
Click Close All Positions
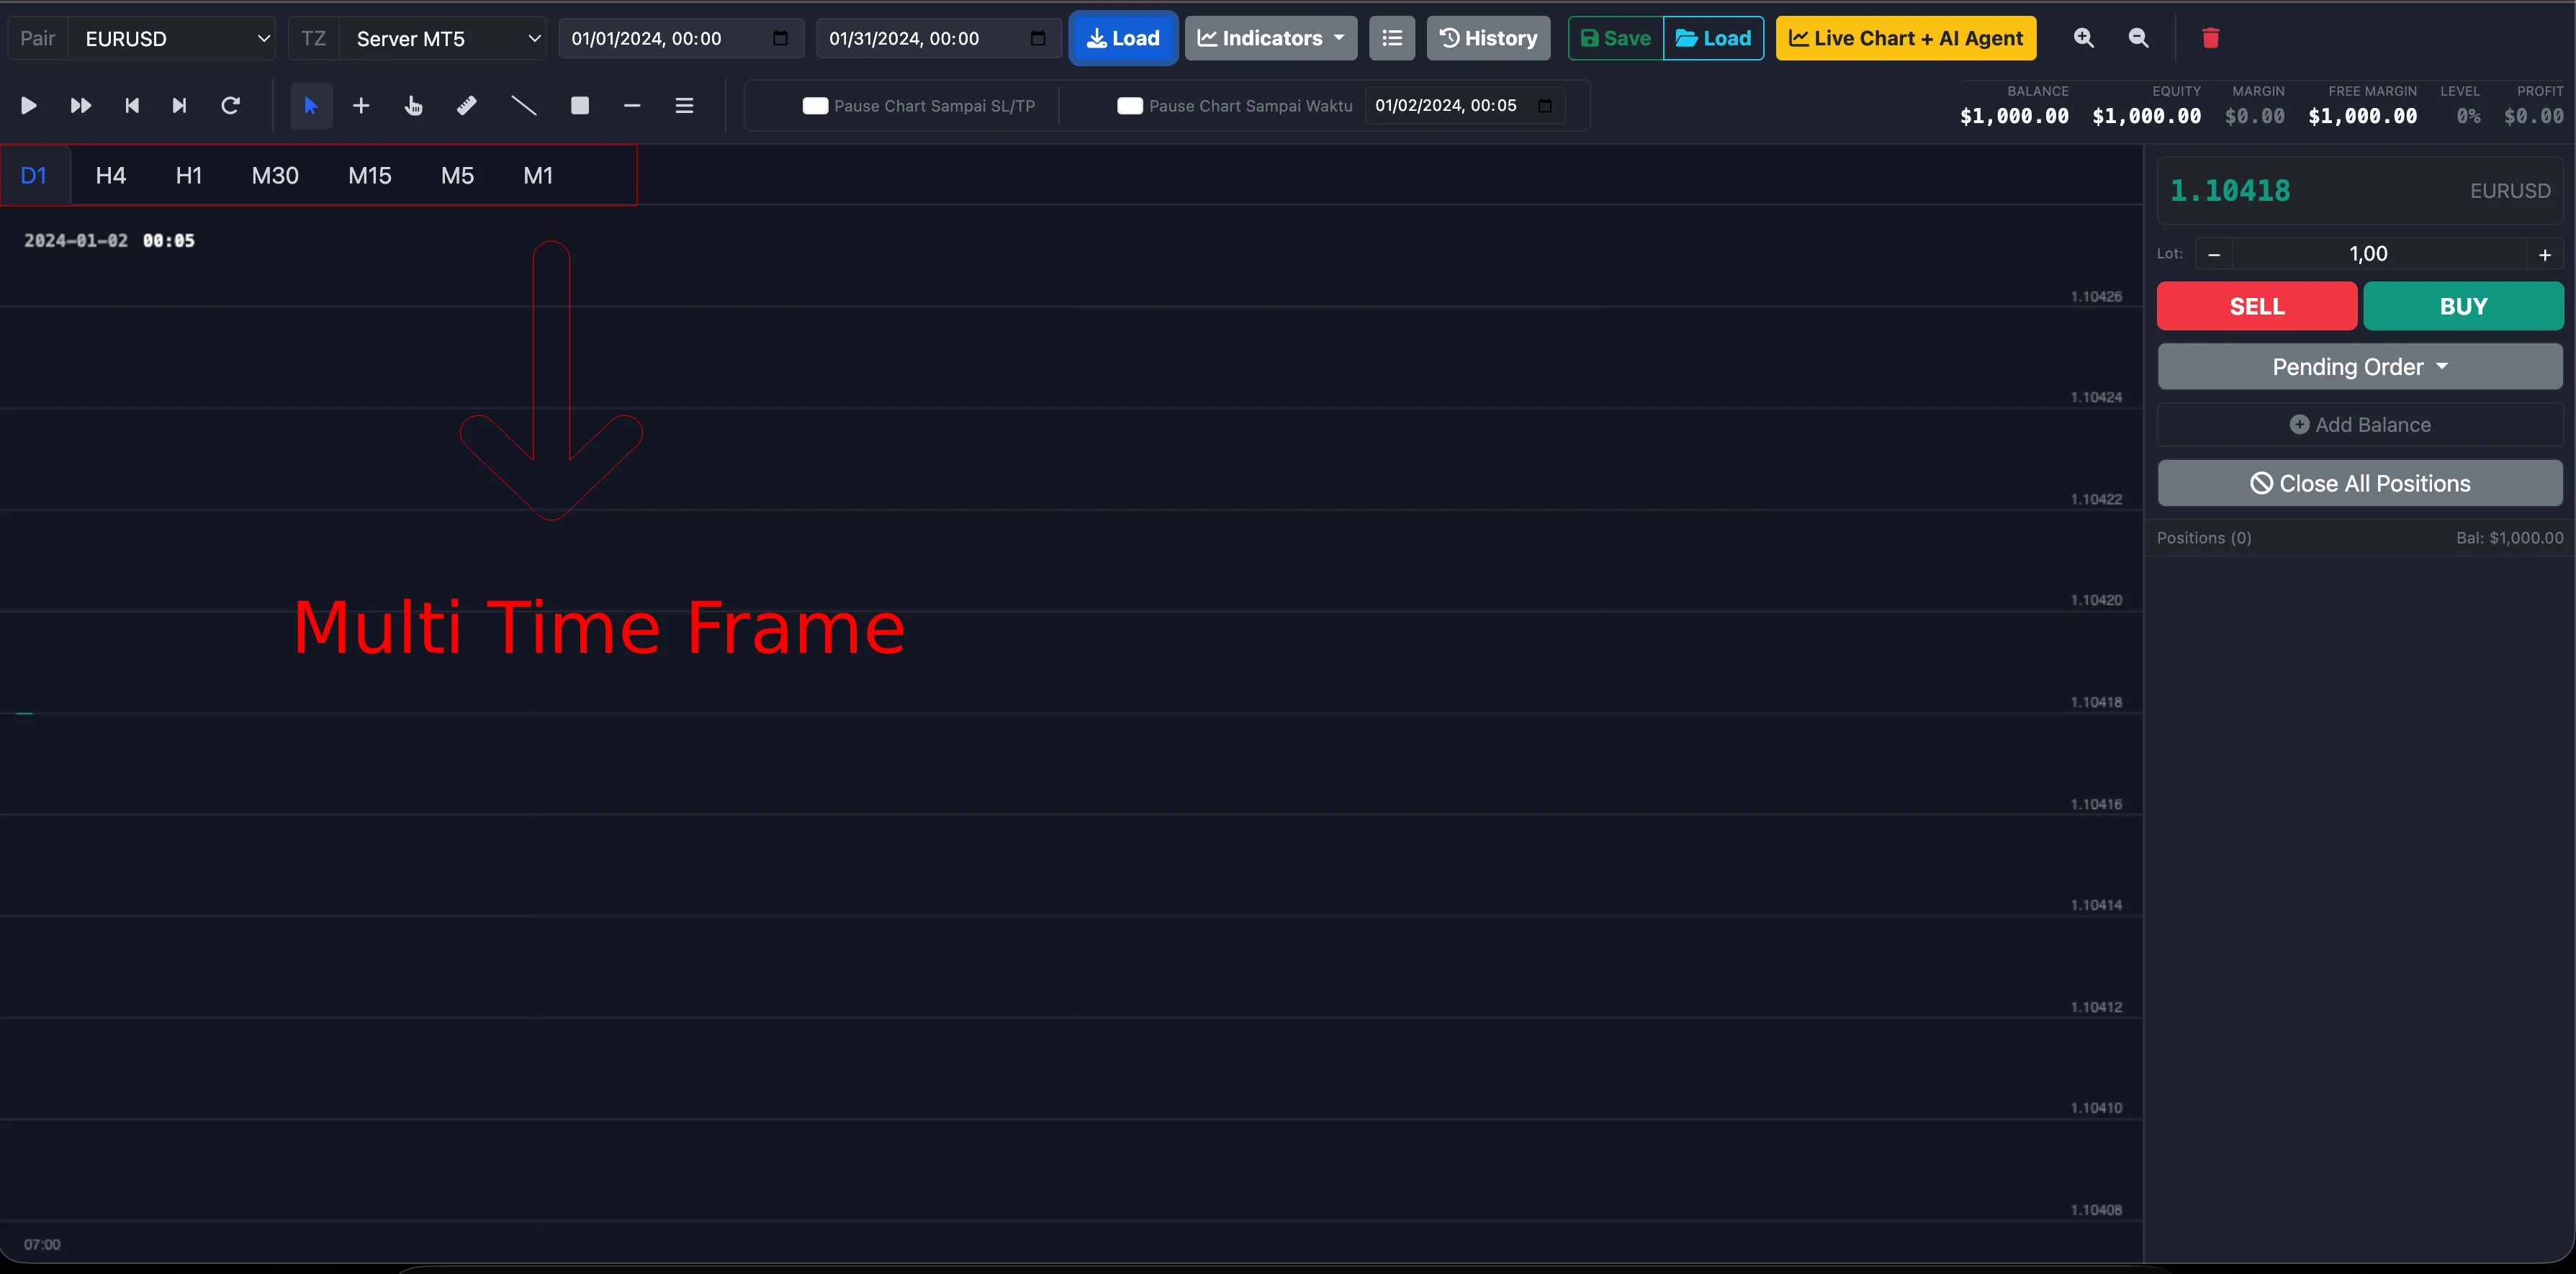(2360, 483)
